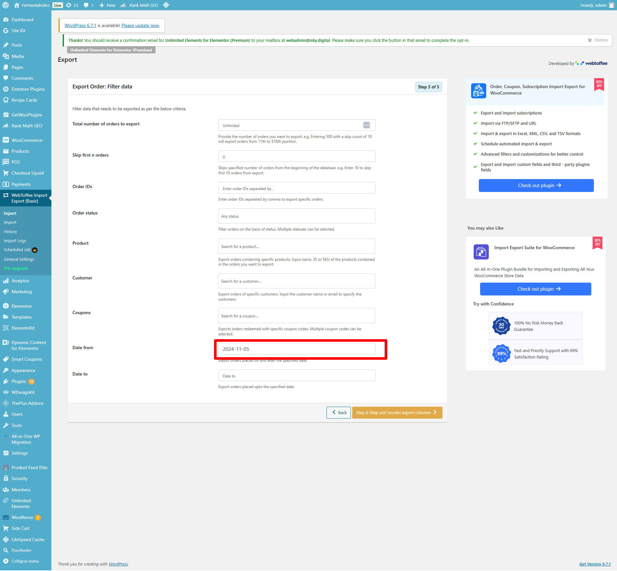The width and height of the screenshot is (617, 571).
Task: Click Check out plugin under Order Coupon card
Action: pyautogui.click(x=536, y=186)
